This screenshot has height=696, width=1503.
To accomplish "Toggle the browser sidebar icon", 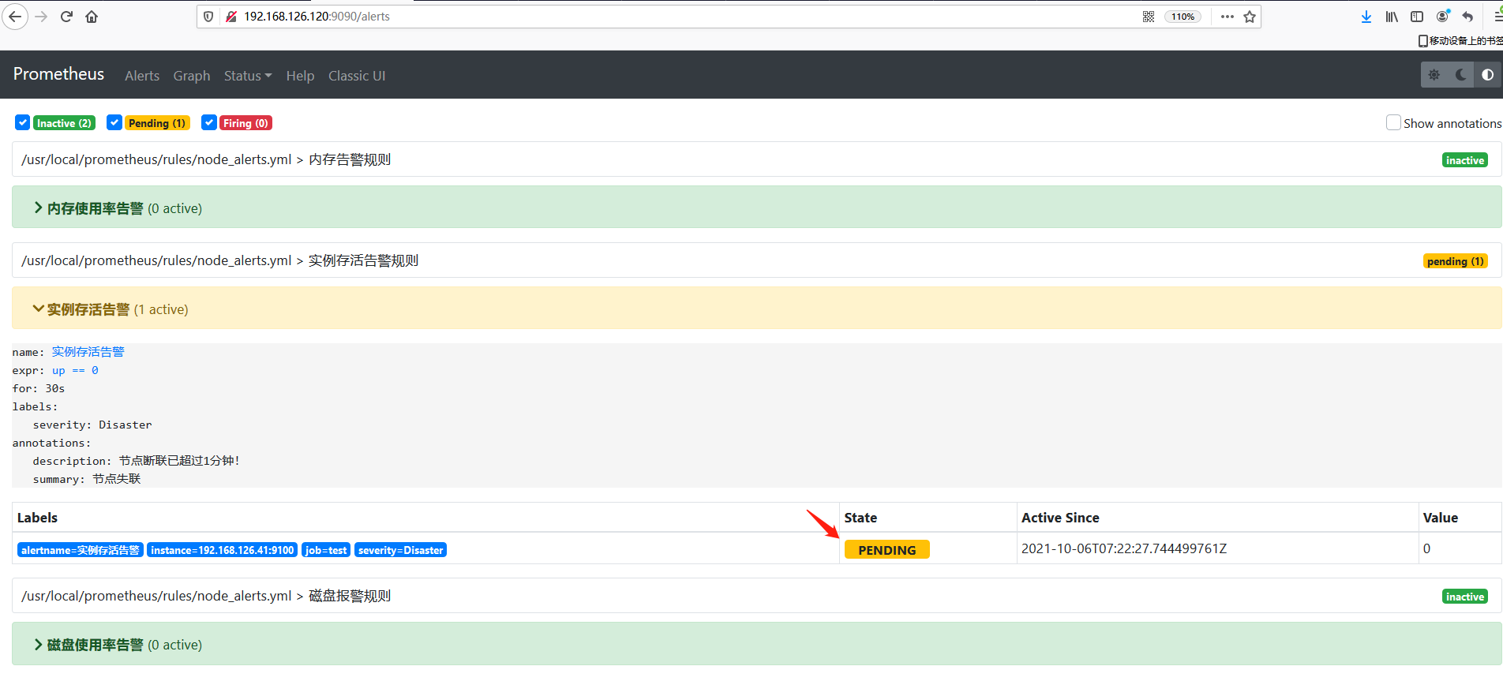I will click(x=1417, y=17).
